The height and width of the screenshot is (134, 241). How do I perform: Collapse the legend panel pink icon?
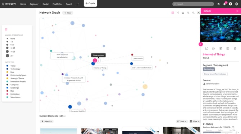(x=6, y=29)
